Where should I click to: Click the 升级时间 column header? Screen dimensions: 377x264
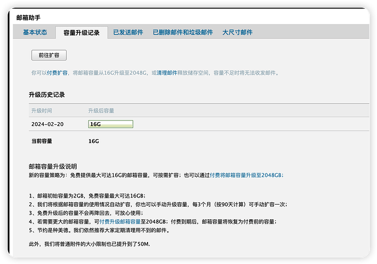click(42, 111)
